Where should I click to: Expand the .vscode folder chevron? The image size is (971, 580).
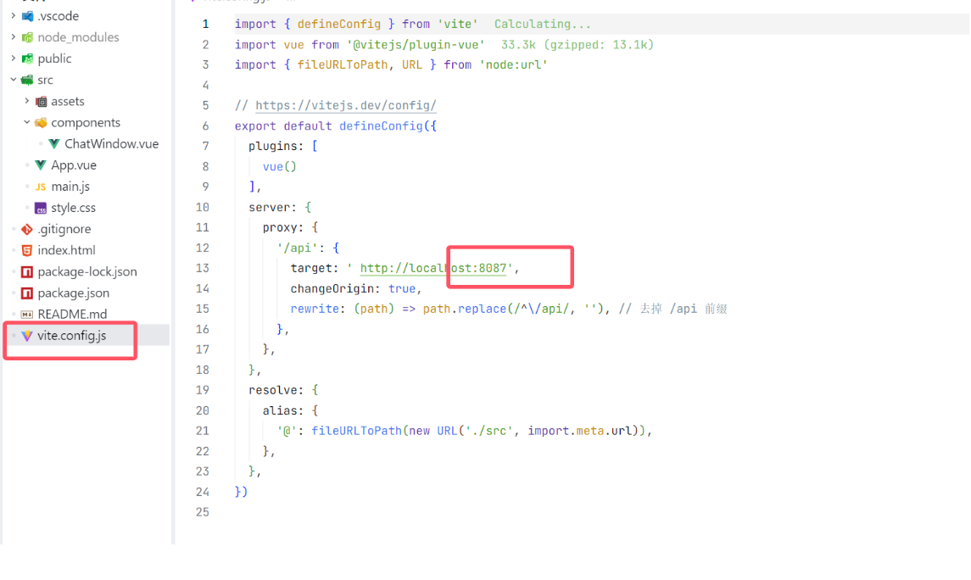click(13, 16)
